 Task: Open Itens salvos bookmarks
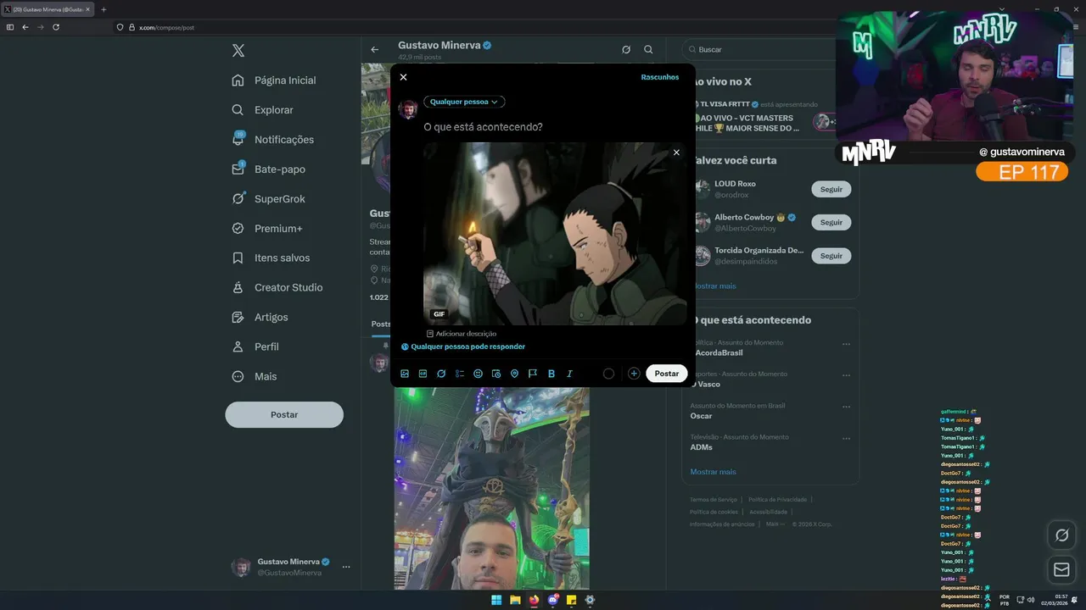(x=271, y=258)
